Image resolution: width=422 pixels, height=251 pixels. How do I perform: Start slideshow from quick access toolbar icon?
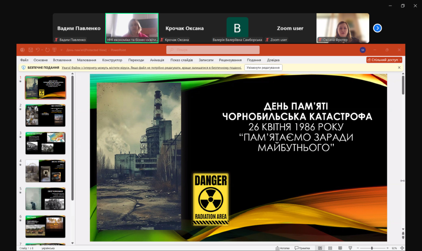(55, 50)
